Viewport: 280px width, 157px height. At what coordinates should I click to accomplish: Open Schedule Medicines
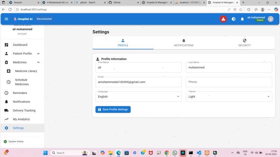tap(22, 82)
